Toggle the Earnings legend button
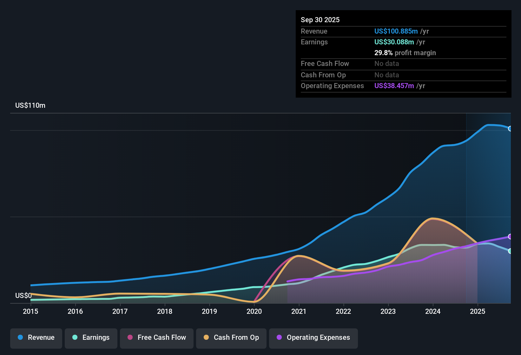The height and width of the screenshot is (355, 521). pyautogui.click(x=91, y=338)
